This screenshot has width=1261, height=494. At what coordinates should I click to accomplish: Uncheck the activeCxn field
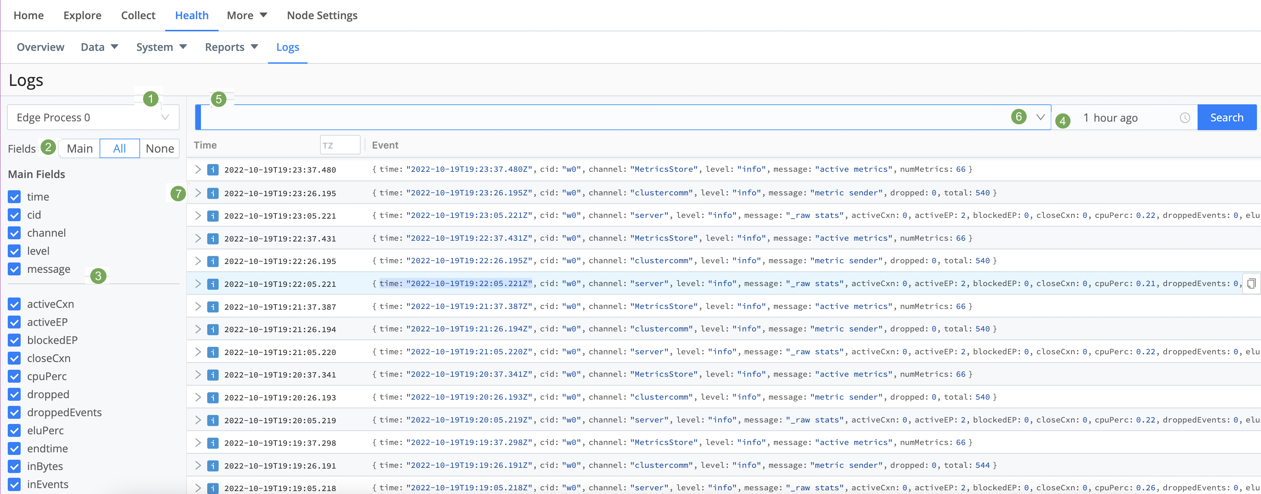pos(14,304)
